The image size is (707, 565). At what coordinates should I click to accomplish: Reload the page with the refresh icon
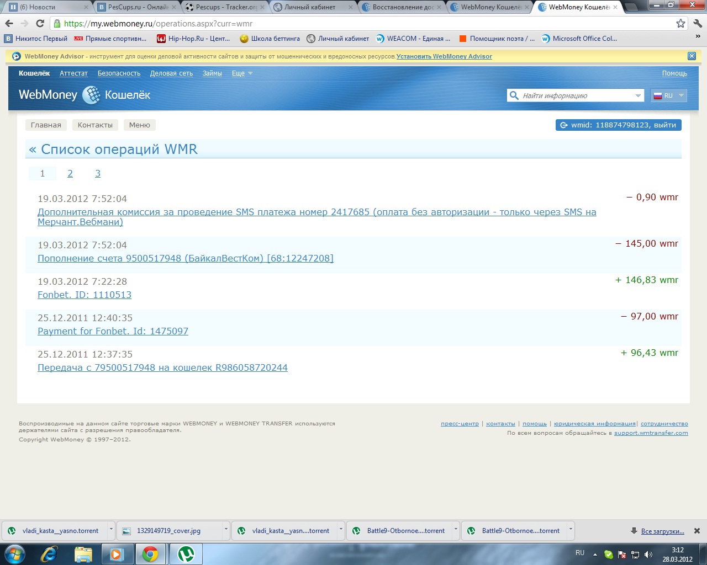pyautogui.click(x=40, y=24)
